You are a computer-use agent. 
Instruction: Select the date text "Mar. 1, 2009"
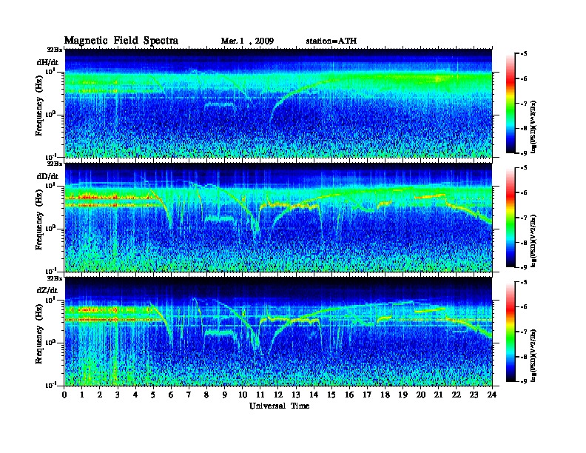click(x=247, y=41)
